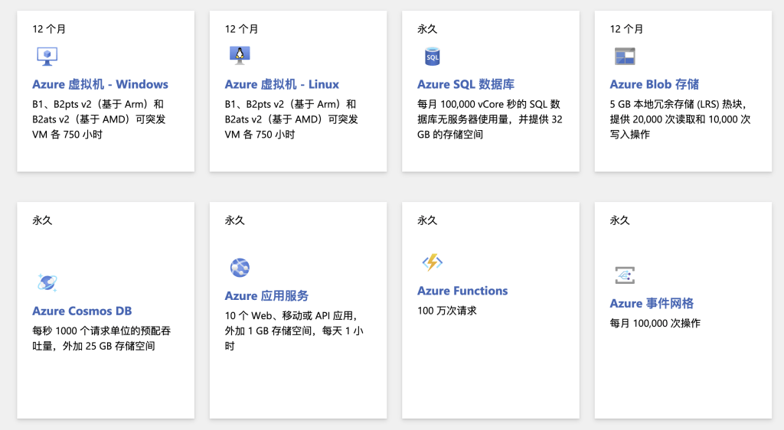This screenshot has width=784, height=430.
Task: Open the Azure Functions link
Action: (x=462, y=291)
